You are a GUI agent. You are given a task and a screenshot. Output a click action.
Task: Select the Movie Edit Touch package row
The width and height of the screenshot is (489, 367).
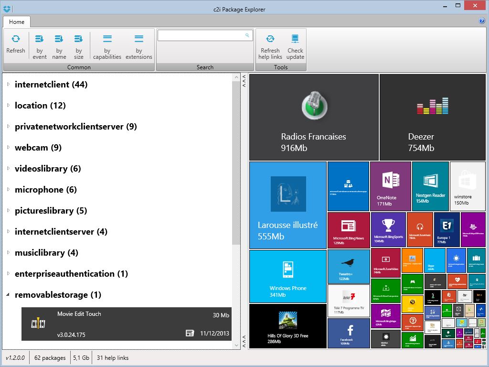[x=127, y=324]
